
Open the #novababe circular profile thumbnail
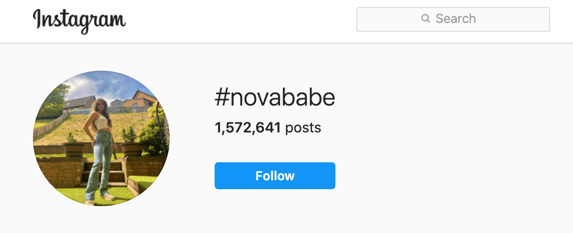(x=101, y=138)
